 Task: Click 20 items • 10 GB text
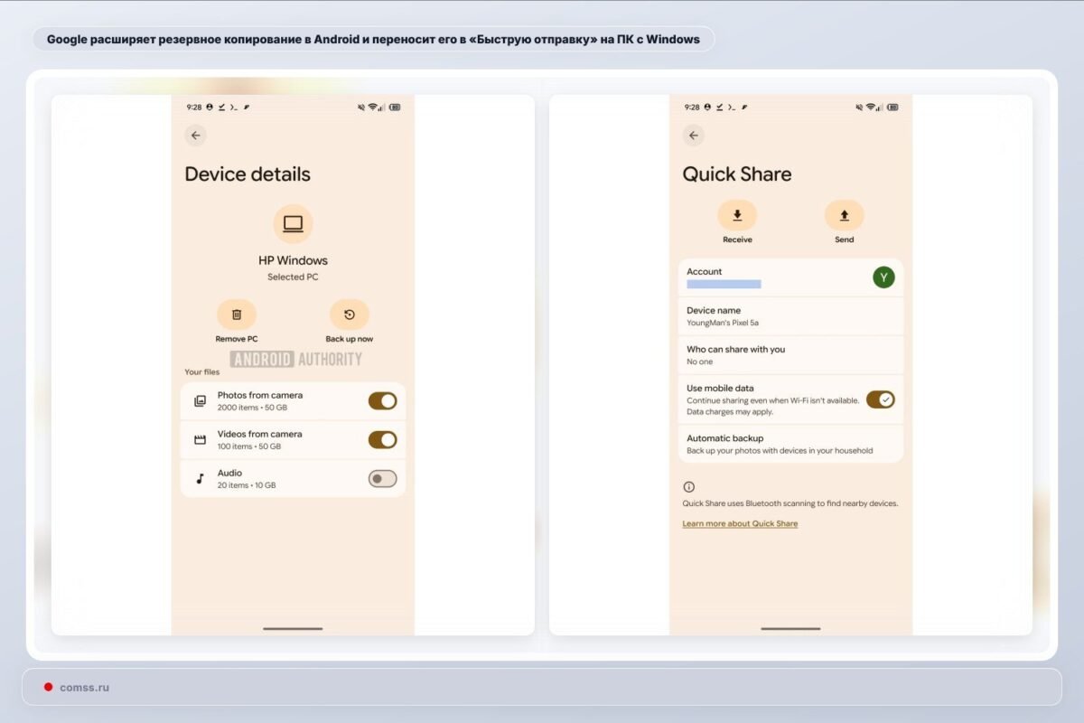pos(247,485)
